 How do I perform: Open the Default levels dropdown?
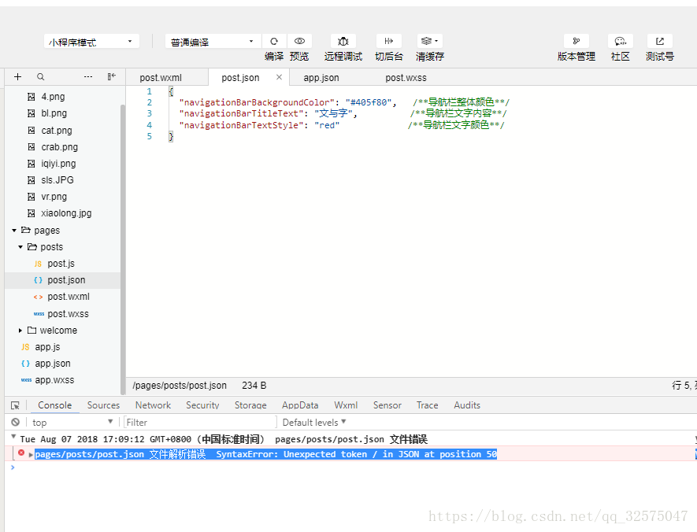tap(313, 422)
